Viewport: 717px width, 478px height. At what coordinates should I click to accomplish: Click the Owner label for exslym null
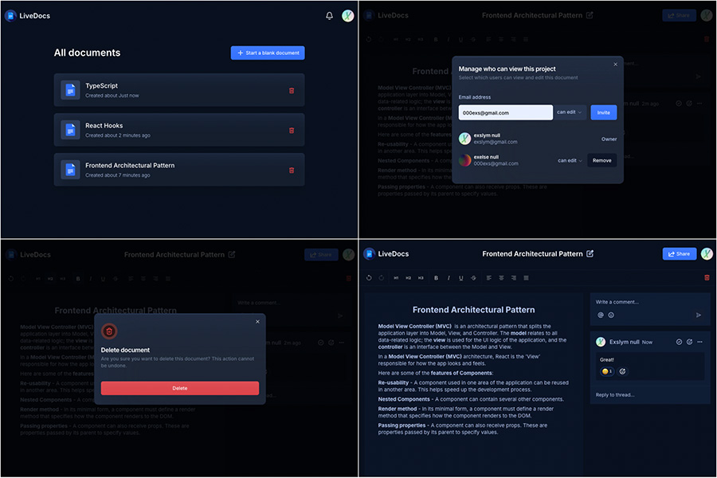click(x=609, y=139)
